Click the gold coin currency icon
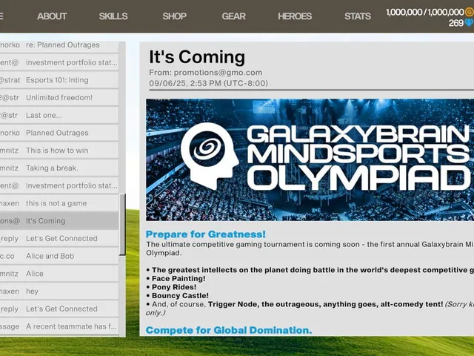The height and width of the screenshot is (356, 474). point(470,12)
